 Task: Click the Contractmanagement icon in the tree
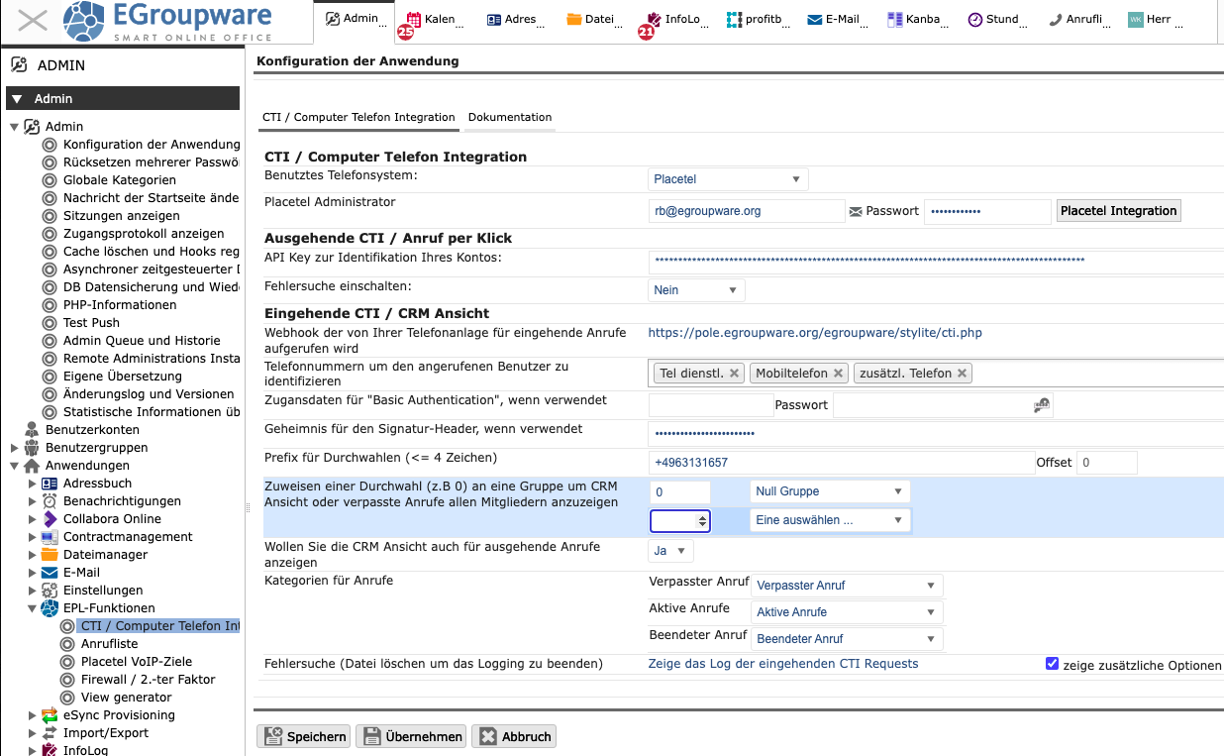(x=50, y=537)
